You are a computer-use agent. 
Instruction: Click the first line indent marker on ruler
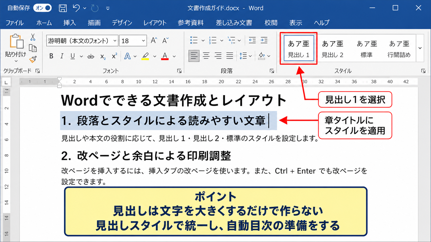point(59,79)
